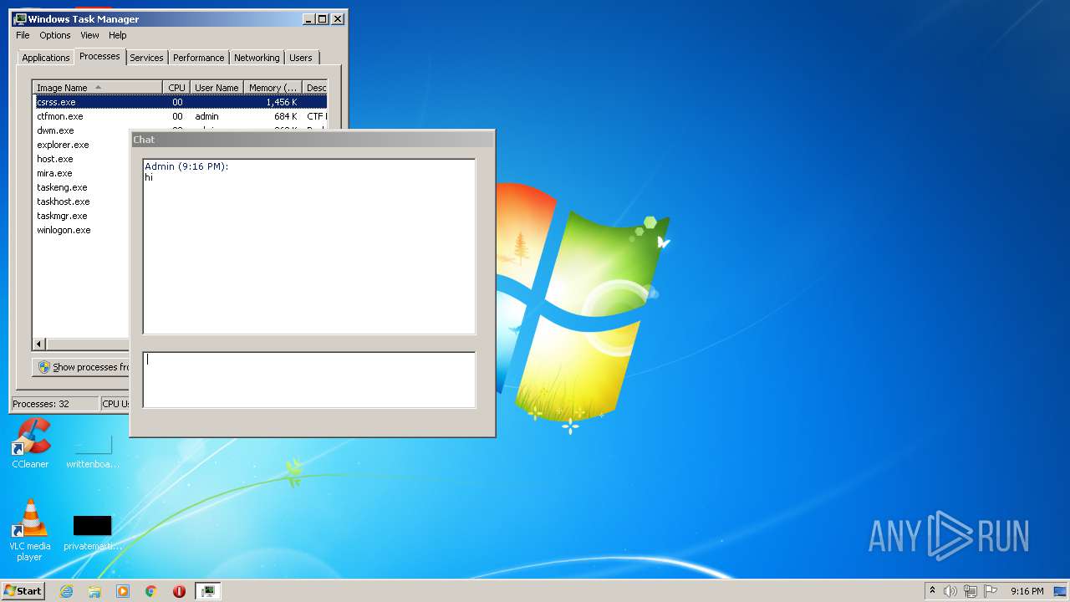Viewport: 1070px width, 602px height.
Task: Select the privatemati desktop file
Action: [92, 533]
